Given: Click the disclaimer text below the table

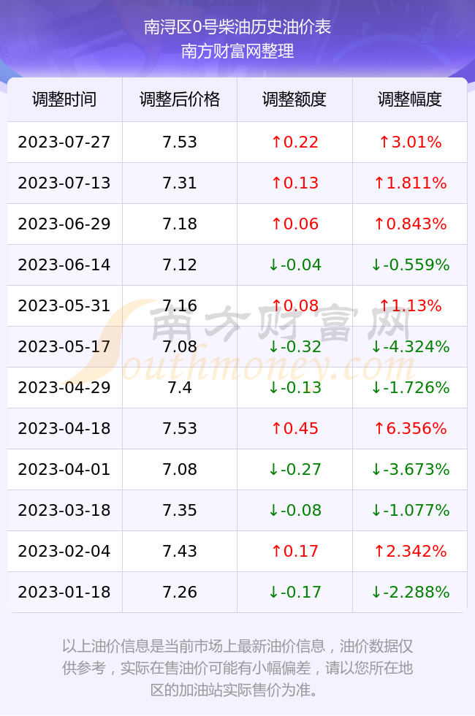Looking at the screenshot, I should 237,668.
